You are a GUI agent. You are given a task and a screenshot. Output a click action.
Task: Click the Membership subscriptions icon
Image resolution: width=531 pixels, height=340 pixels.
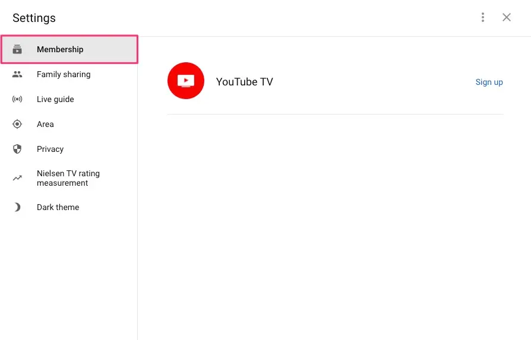(x=17, y=49)
